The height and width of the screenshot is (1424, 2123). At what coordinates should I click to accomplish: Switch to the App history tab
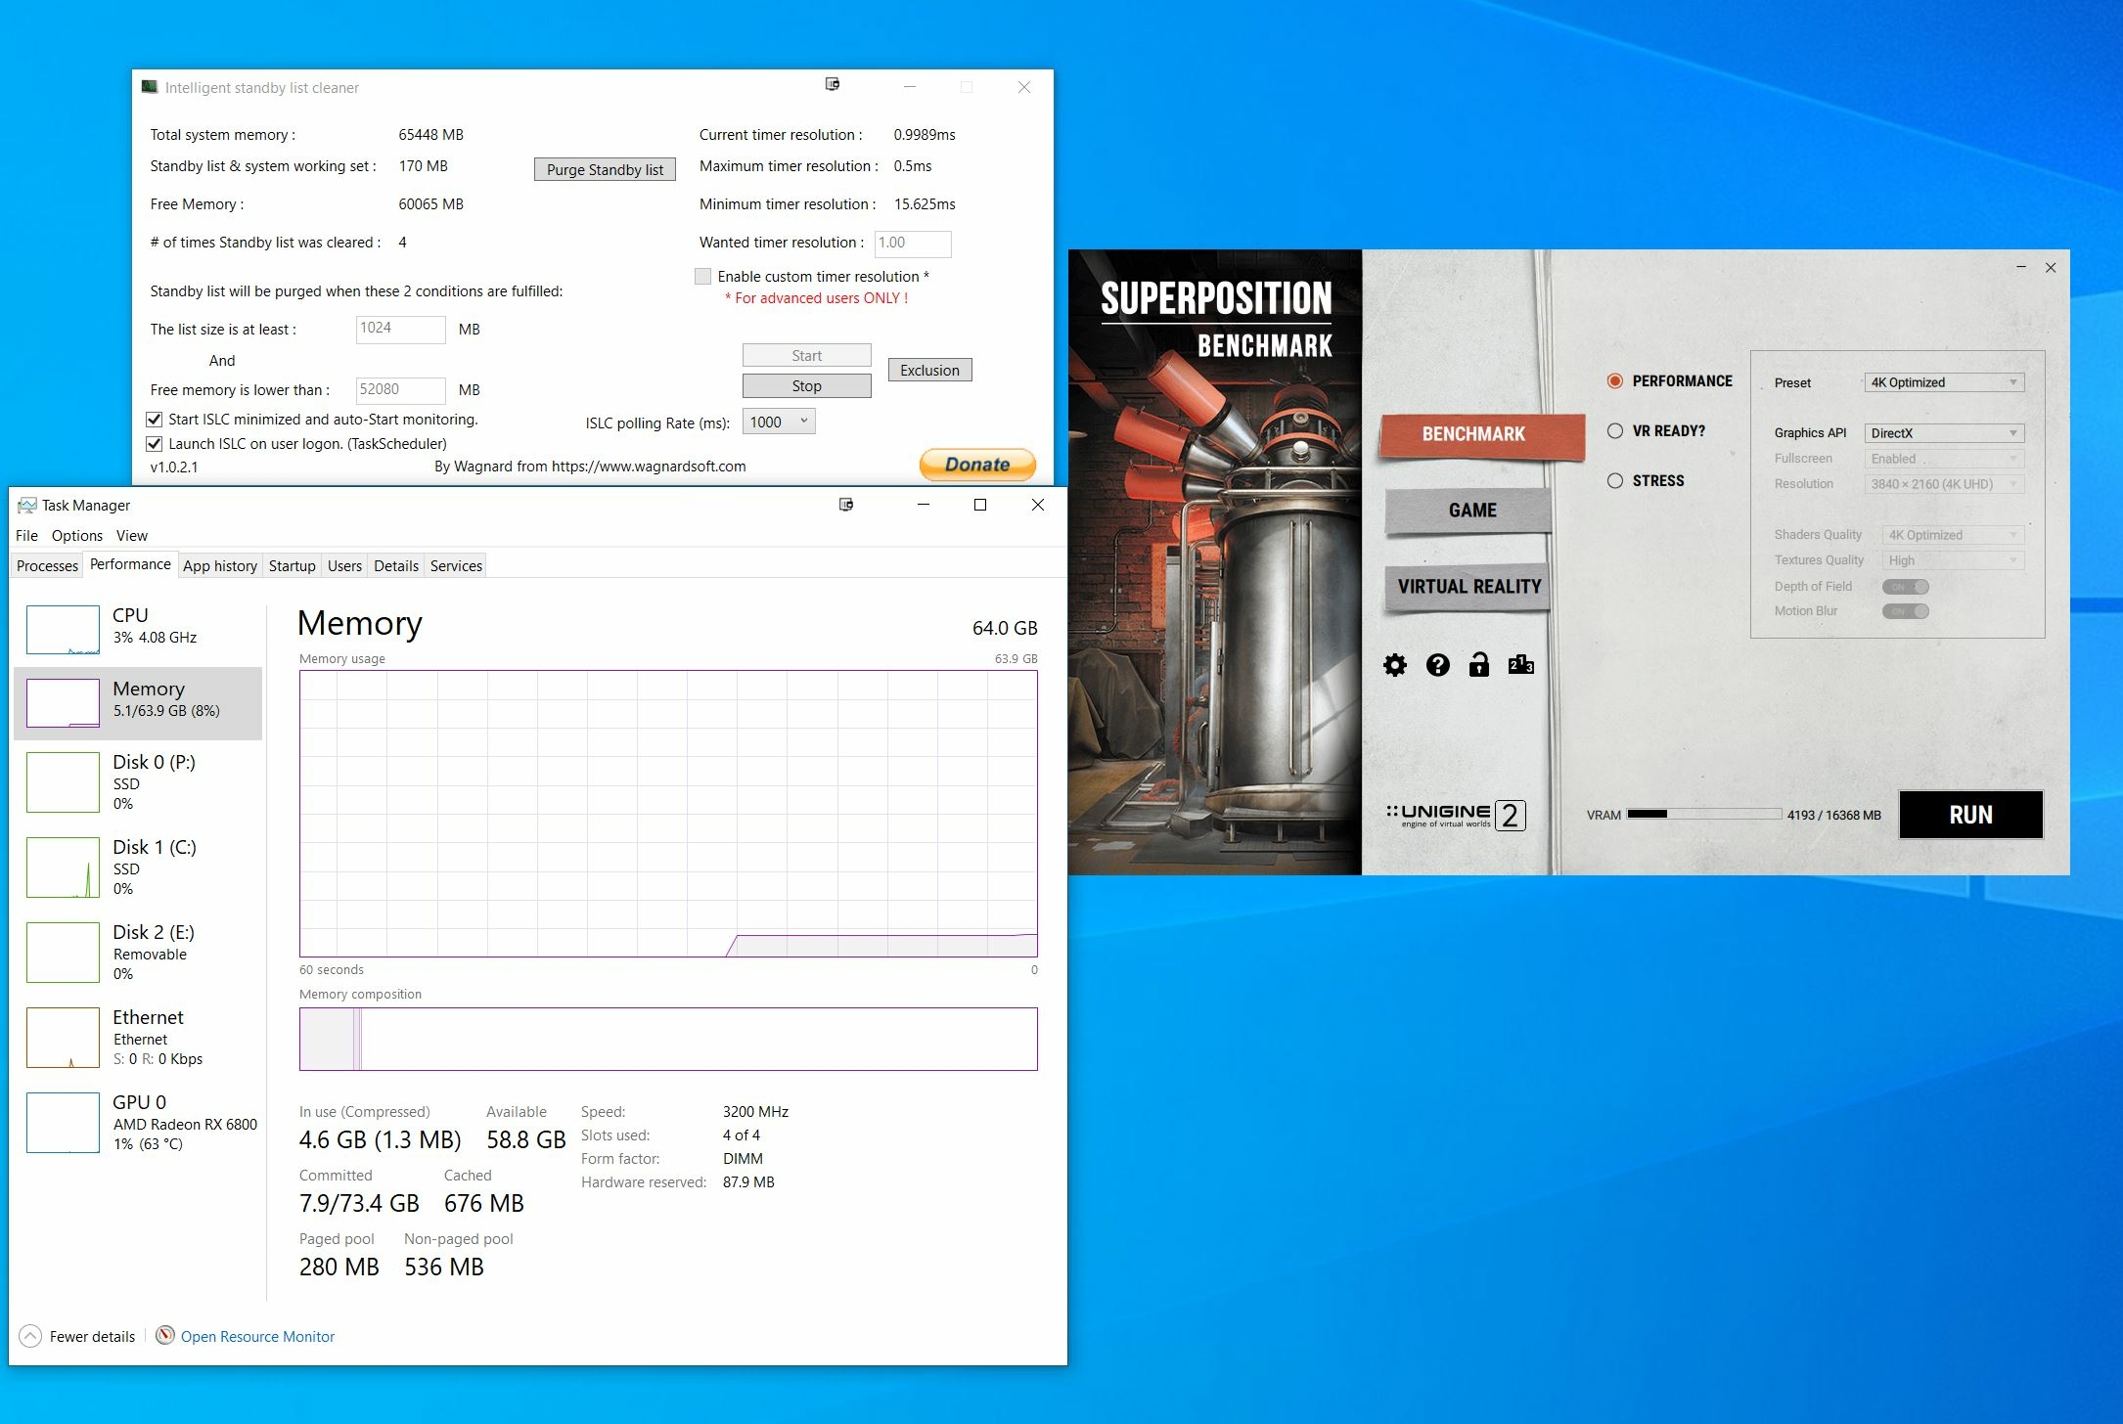(x=220, y=566)
